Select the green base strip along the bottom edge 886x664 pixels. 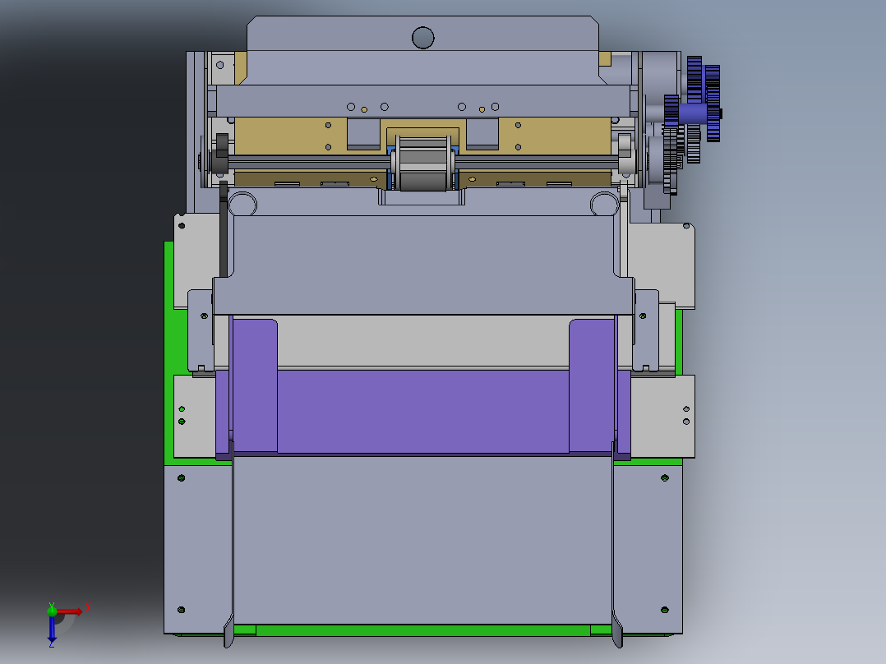[422, 630]
